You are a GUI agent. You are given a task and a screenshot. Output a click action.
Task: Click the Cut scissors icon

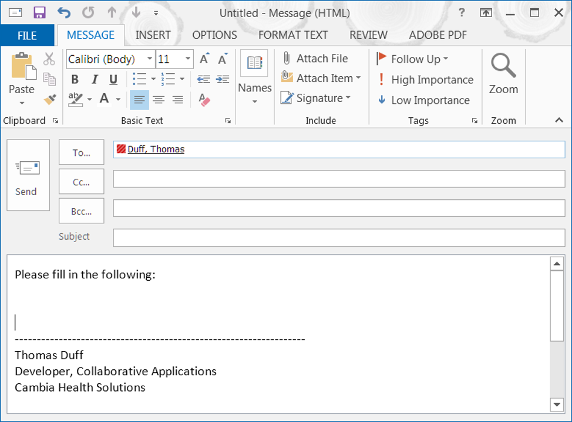point(50,58)
